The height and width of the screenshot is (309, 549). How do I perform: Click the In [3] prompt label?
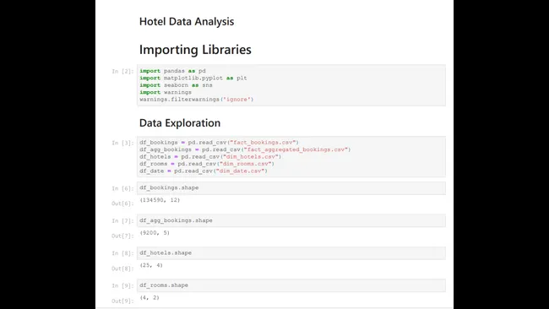pos(122,143)
